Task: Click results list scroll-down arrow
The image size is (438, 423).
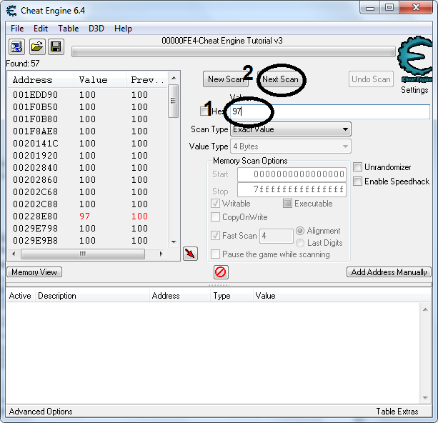Action: click(x=174, y=242)
